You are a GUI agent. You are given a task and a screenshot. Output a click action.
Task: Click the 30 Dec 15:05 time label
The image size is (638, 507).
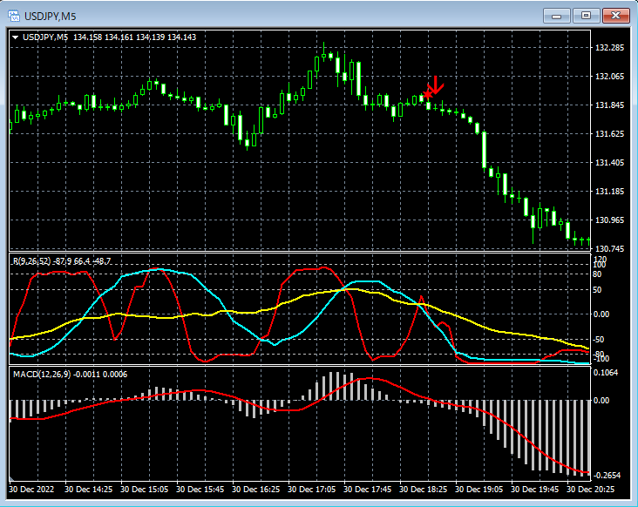[x=144, y=489]
